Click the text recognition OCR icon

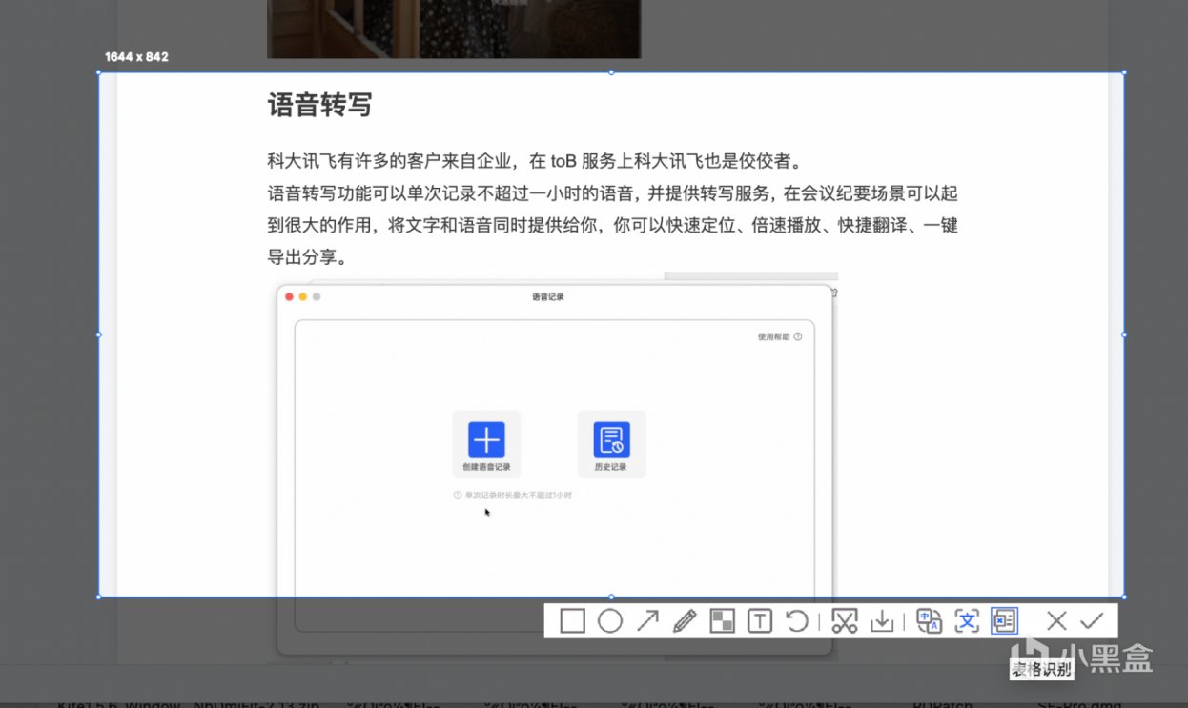[967, 622]
